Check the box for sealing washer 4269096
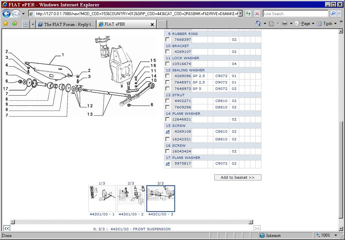The image size is (345, 240). 168,76
